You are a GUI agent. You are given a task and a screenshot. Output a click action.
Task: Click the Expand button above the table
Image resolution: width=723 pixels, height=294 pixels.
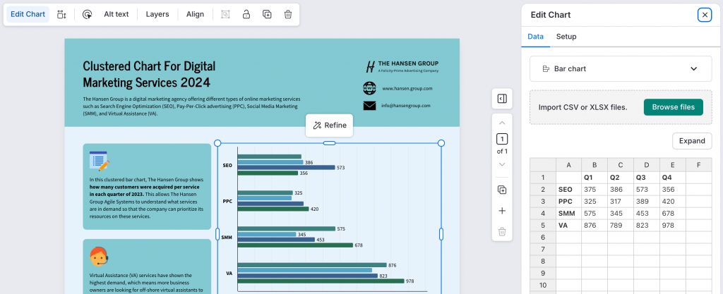click(692, 141)
